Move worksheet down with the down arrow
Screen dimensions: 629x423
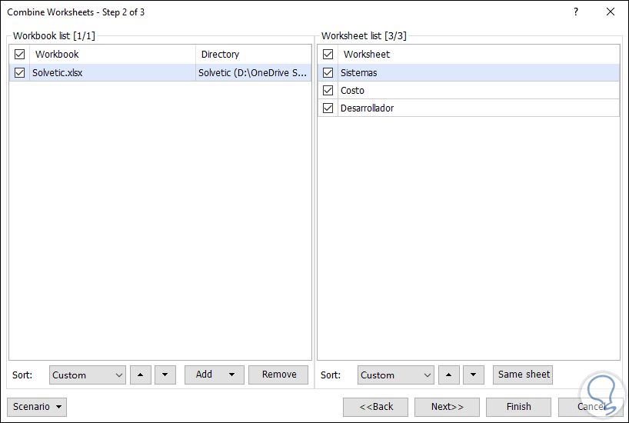click(474, 375)
